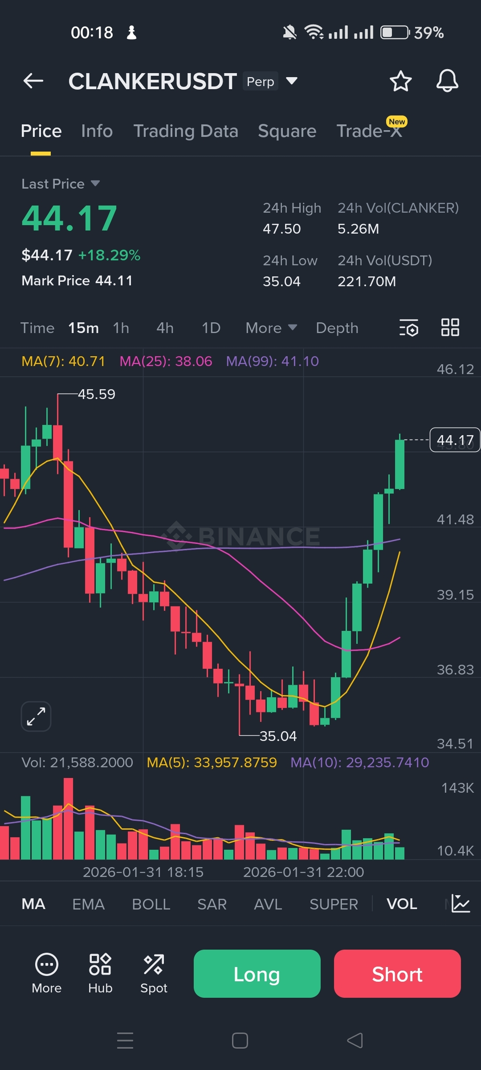
Task: Open the Hub shortcut
Action: (x=100, y=974)
